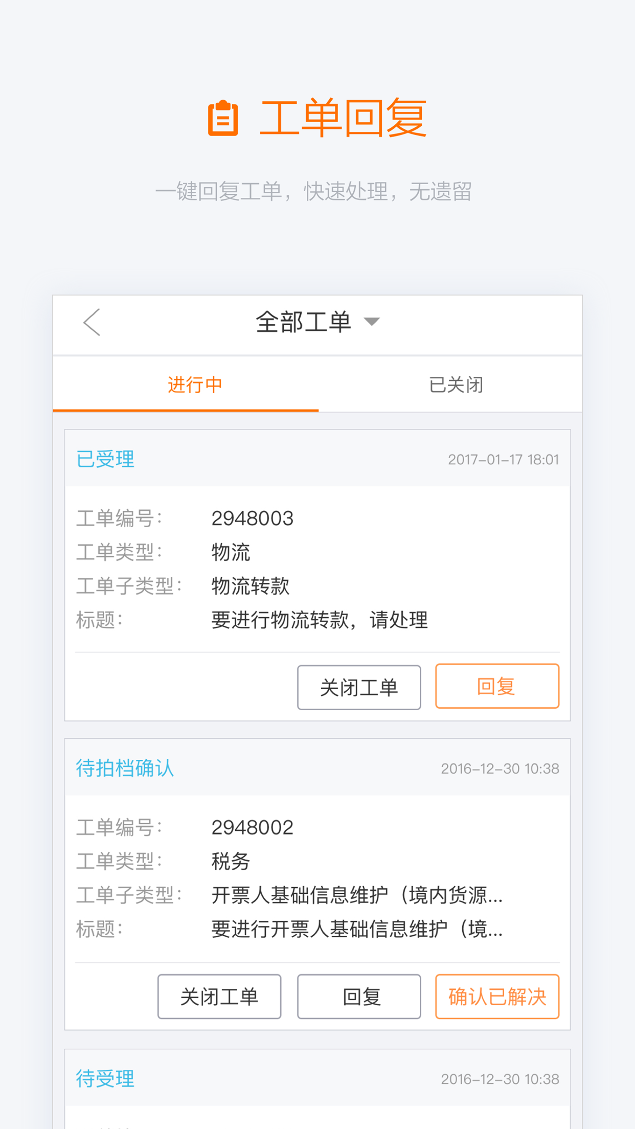Reply to ticket 2948002 using 回复
This screenshot has width=635, height=1129.
pyautogui.click(x=359, y=997)
